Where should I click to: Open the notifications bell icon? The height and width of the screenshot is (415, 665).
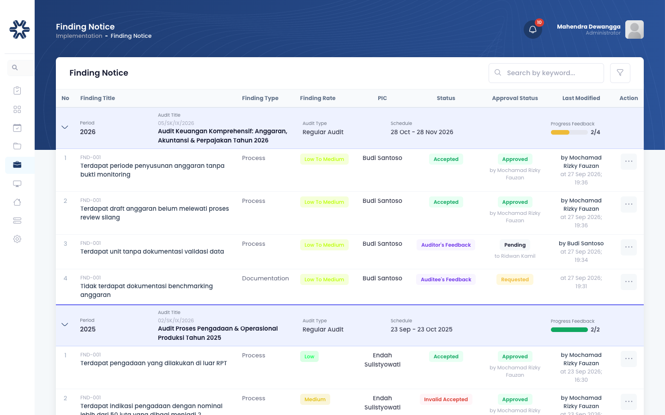coord(532,30)
